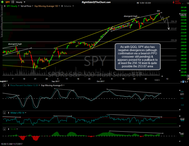Click the Oct 2017 date axis label
Image resolution: width=189 pixels, height=146 pixels.
pyautogui.click(x=100, y=81)
